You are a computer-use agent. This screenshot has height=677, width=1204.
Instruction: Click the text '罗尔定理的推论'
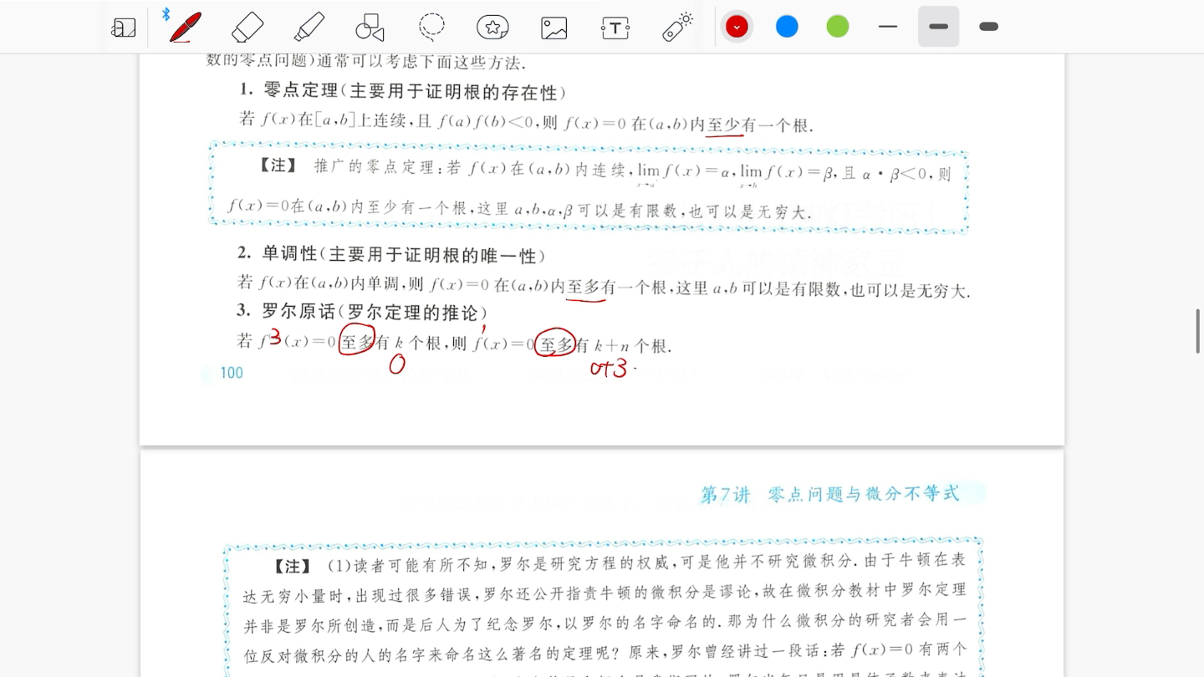coord(413,313)
